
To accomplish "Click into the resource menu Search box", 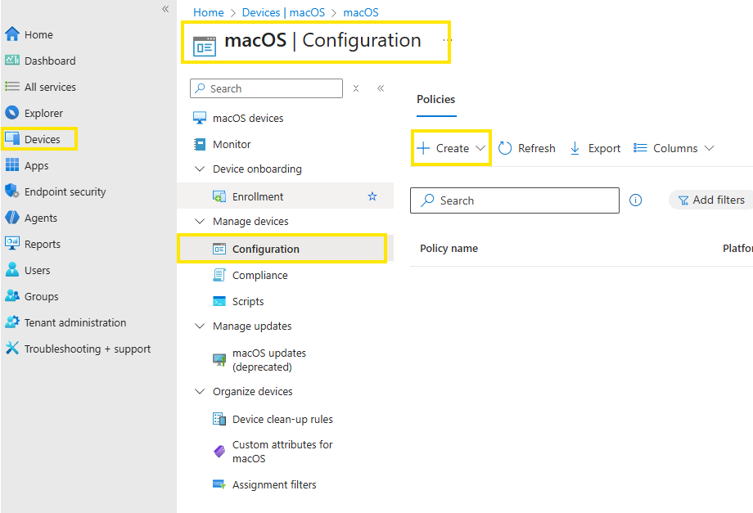I will click(266, 88).
